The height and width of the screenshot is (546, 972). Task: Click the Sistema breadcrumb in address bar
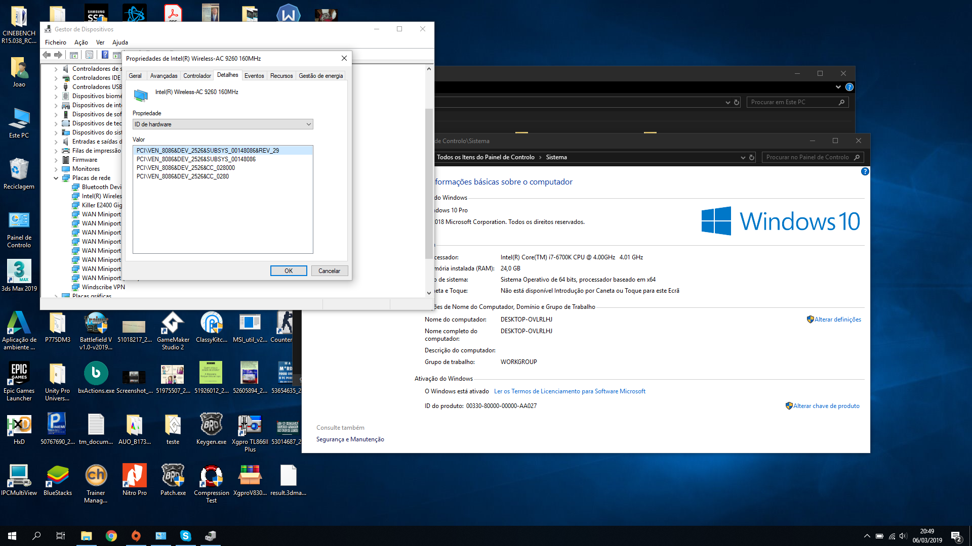coord(556,157)
